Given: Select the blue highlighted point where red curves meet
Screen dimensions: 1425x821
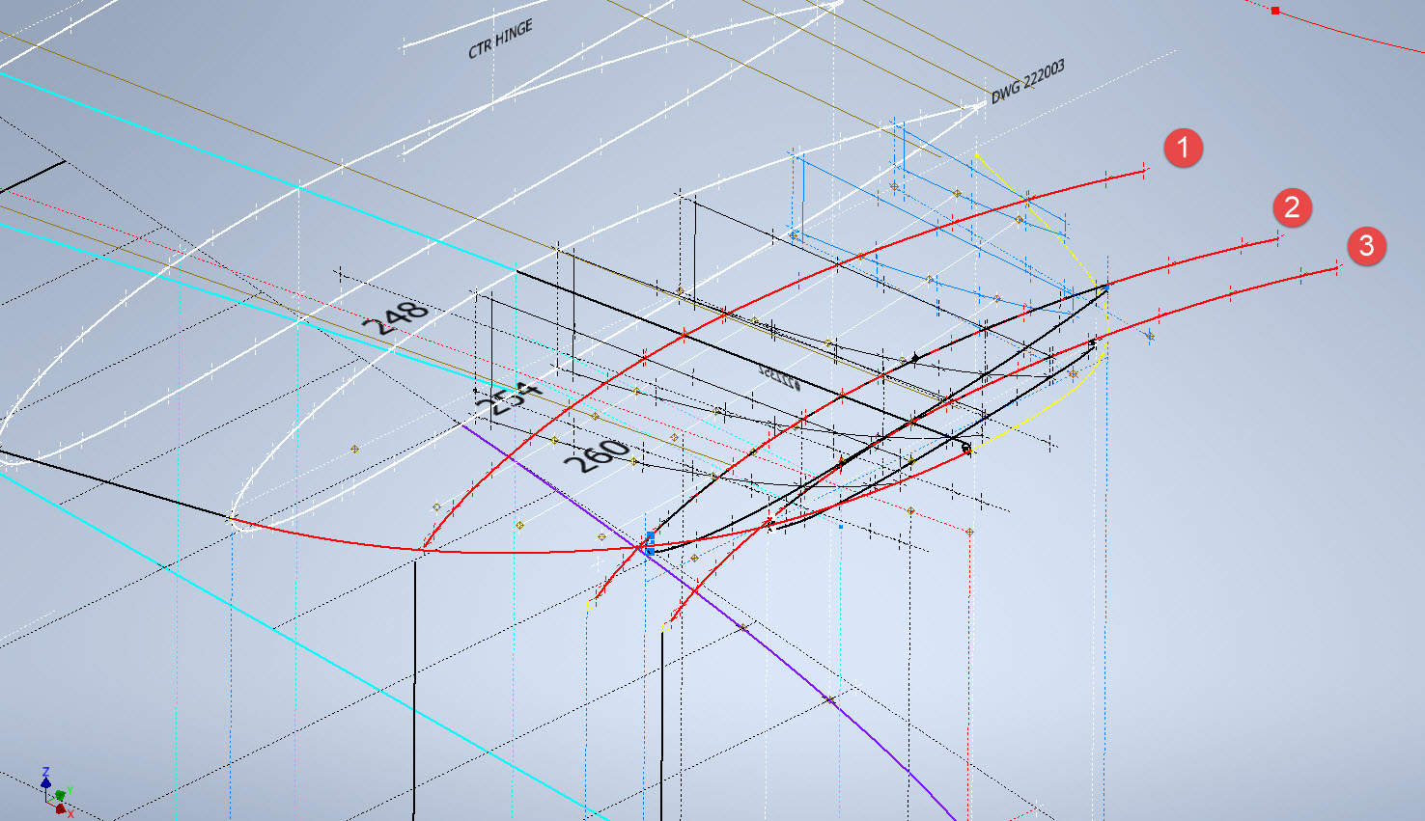Looking at the screenshot, I should (x=649, y=542).
